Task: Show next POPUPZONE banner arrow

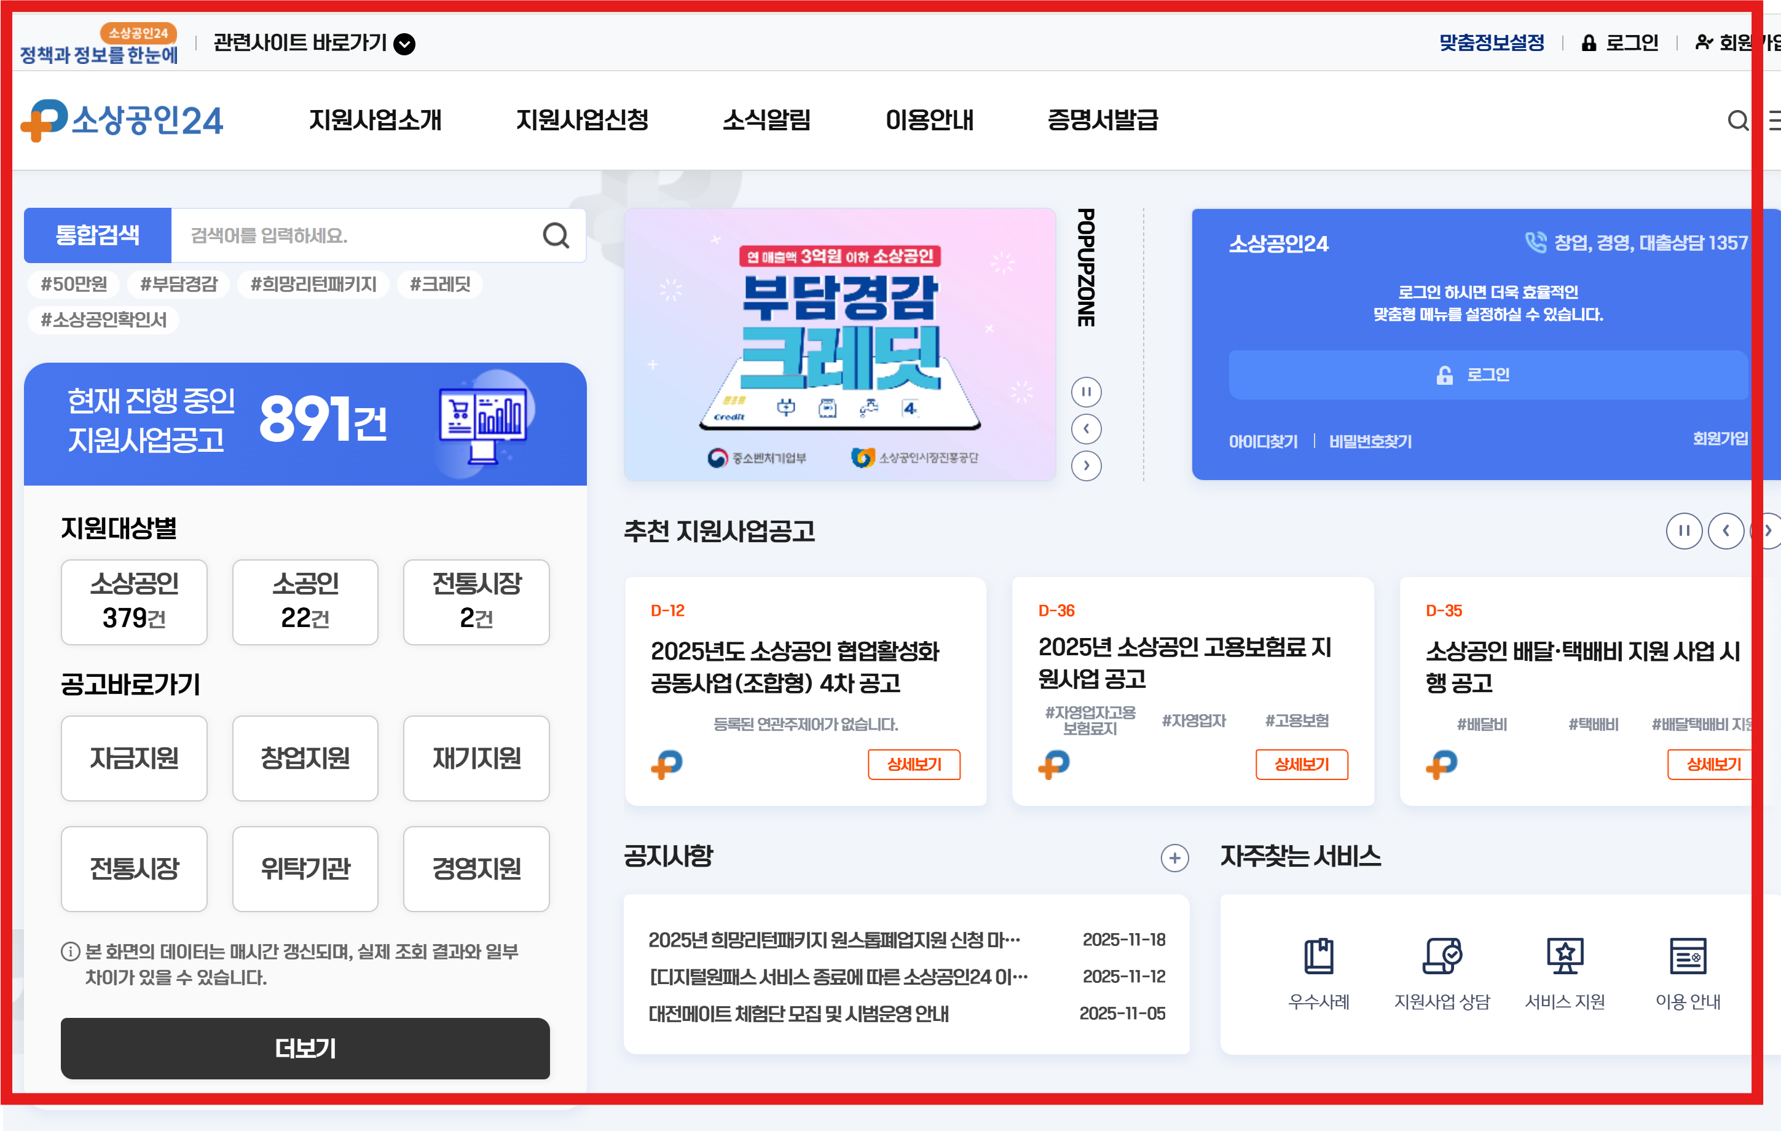Action: (x=1086, y=466)
